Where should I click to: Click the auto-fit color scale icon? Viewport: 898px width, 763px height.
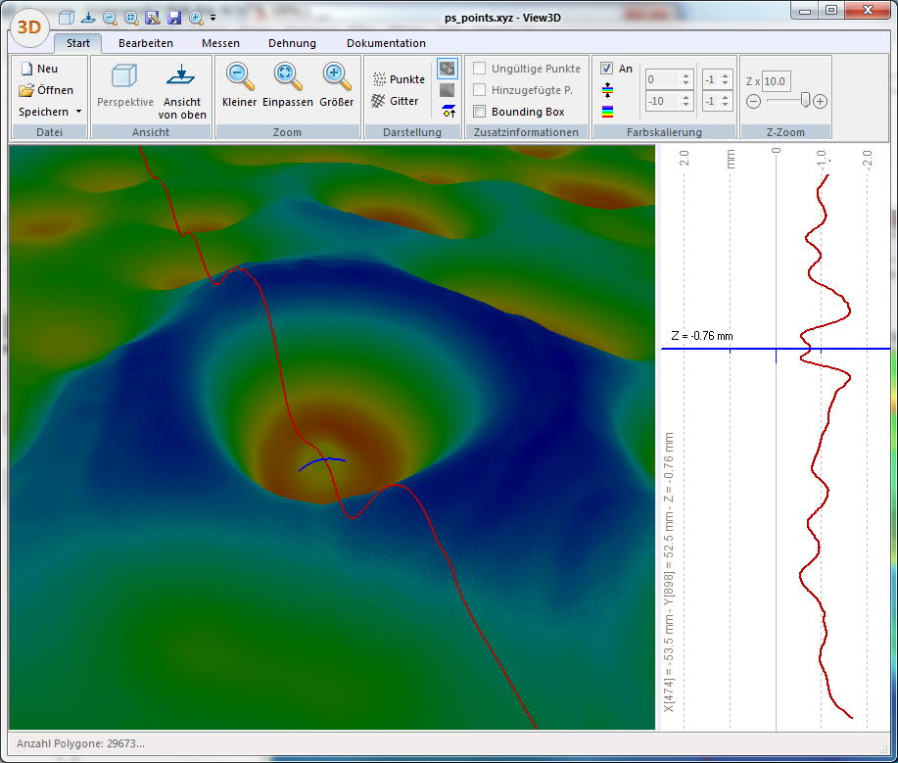click(607, 90)
